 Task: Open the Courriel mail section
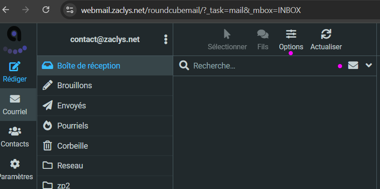pos(15,99)
